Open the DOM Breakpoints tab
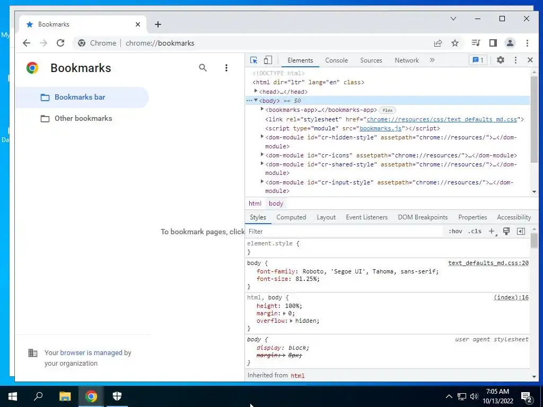 (423, 217)
